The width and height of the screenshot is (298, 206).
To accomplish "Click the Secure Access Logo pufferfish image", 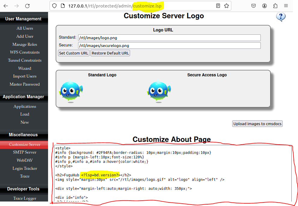I will (x=159, y=92).
